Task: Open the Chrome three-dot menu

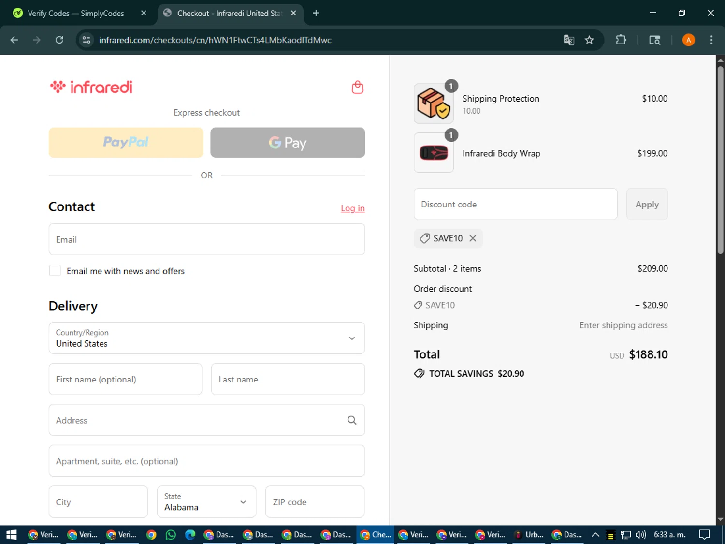Action: click(x=711, y=40)
